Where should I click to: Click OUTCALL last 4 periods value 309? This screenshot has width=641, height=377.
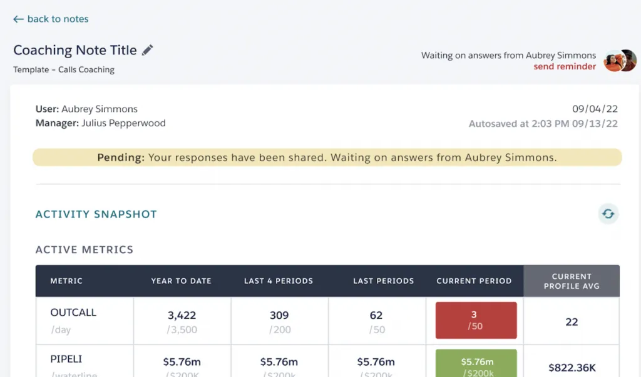[279, 315]
